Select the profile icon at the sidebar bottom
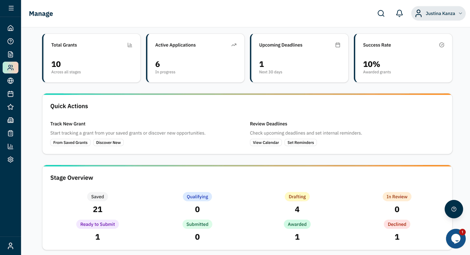 coord(11,245)
